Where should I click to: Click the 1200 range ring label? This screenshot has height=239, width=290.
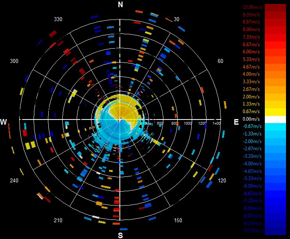pos(202,123)
